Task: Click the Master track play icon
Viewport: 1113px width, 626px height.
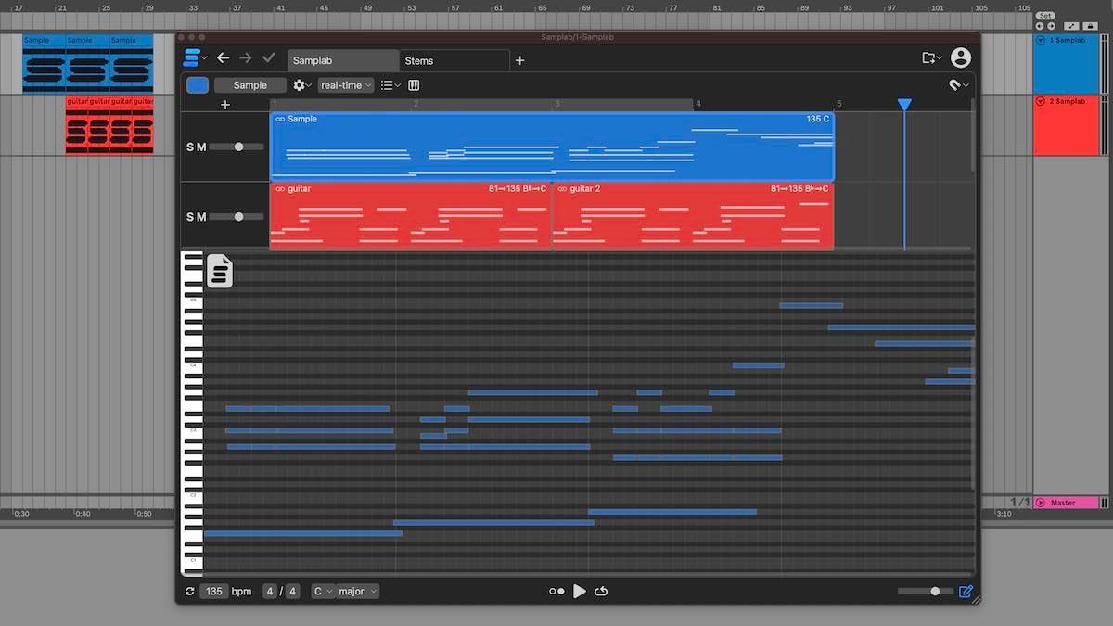Action: coord(1040,503)
